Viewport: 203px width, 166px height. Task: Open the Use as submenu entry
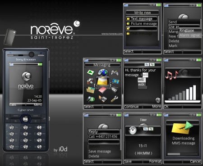coord(174,27)
